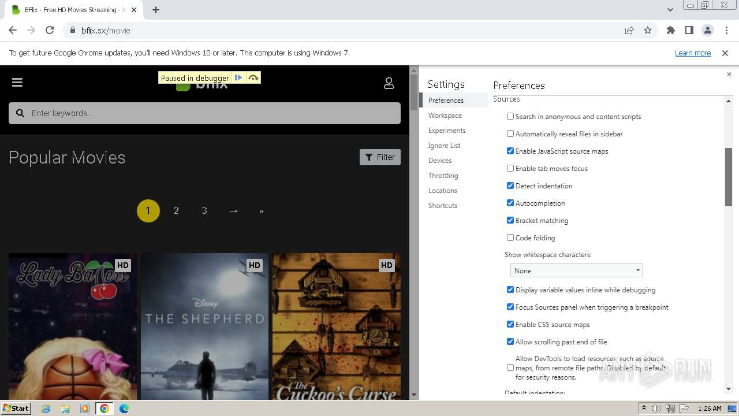Select Preferences in Settings sidebar
Viewport: 739px width, 416px height.
(x=454, y=101)
